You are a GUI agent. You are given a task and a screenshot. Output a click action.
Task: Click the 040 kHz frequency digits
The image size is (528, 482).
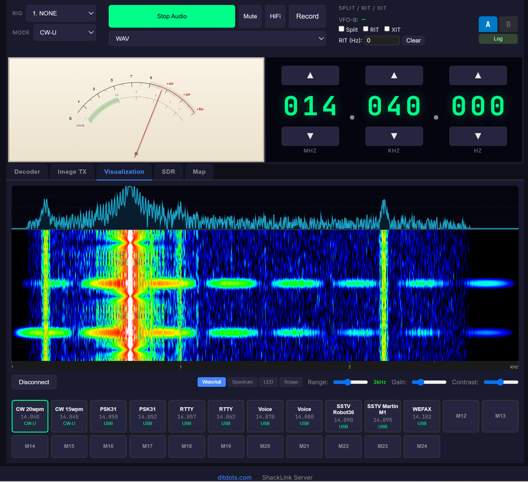pyautogui.click(x=394, y=106)
